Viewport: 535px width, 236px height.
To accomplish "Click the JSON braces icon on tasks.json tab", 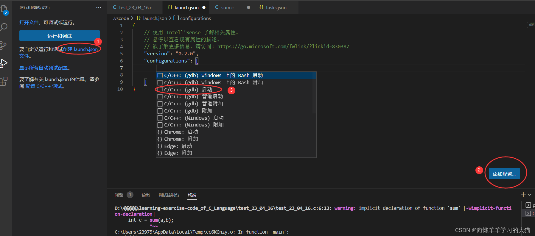I will [261, 7].
